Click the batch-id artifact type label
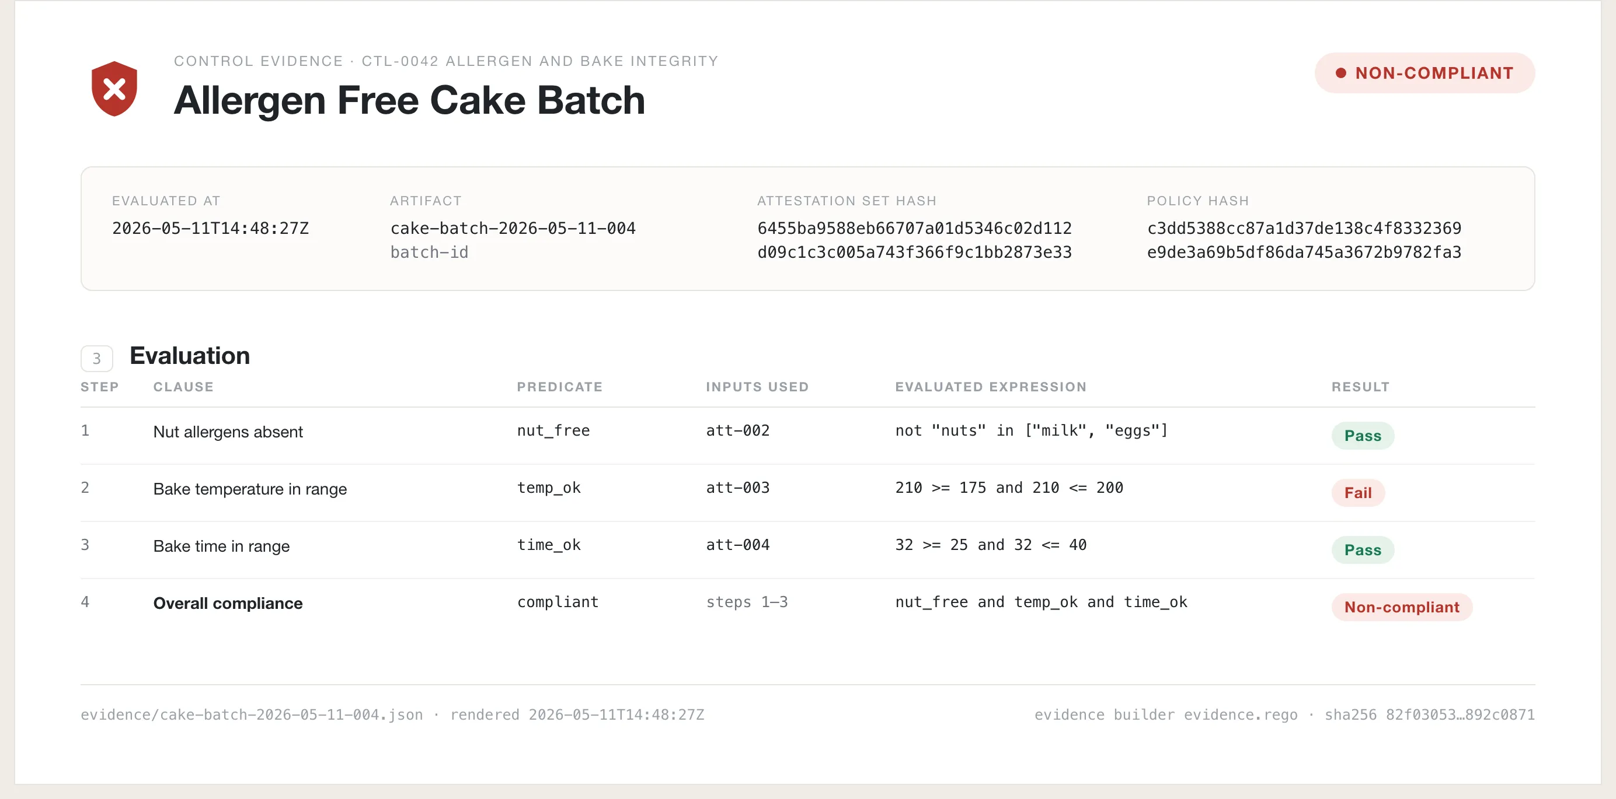This screenshot has height=799, width=1616. pos(429,252)
